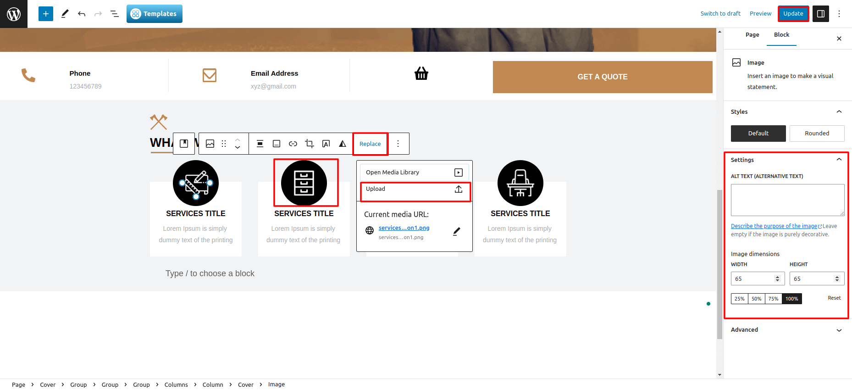852x390 pixels.
Task: Select the Rounded image style
Action: click(x=817, y=134)
